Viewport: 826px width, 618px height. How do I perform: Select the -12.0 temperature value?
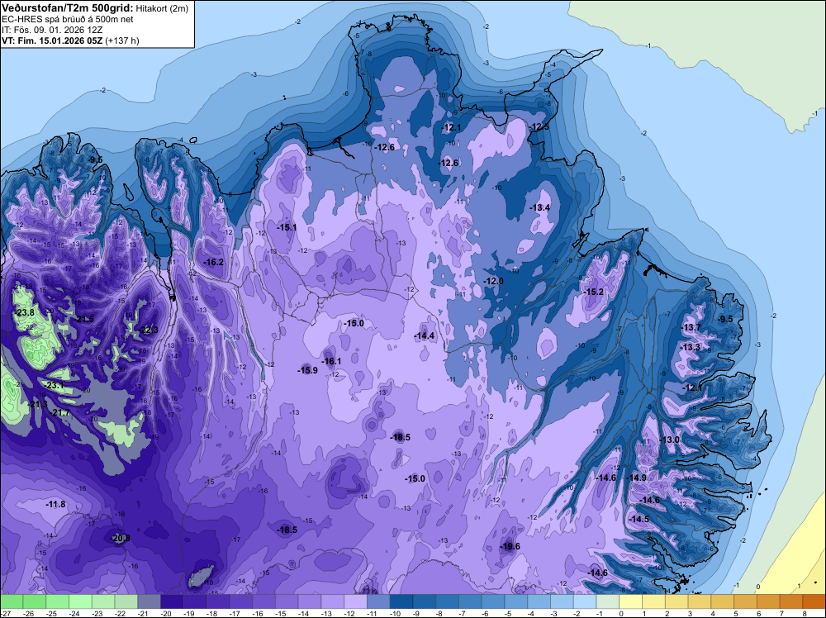point(494,282)
